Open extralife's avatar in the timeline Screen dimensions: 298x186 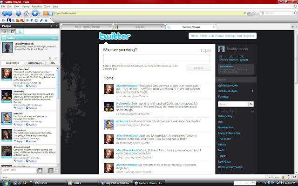point(108,125)
